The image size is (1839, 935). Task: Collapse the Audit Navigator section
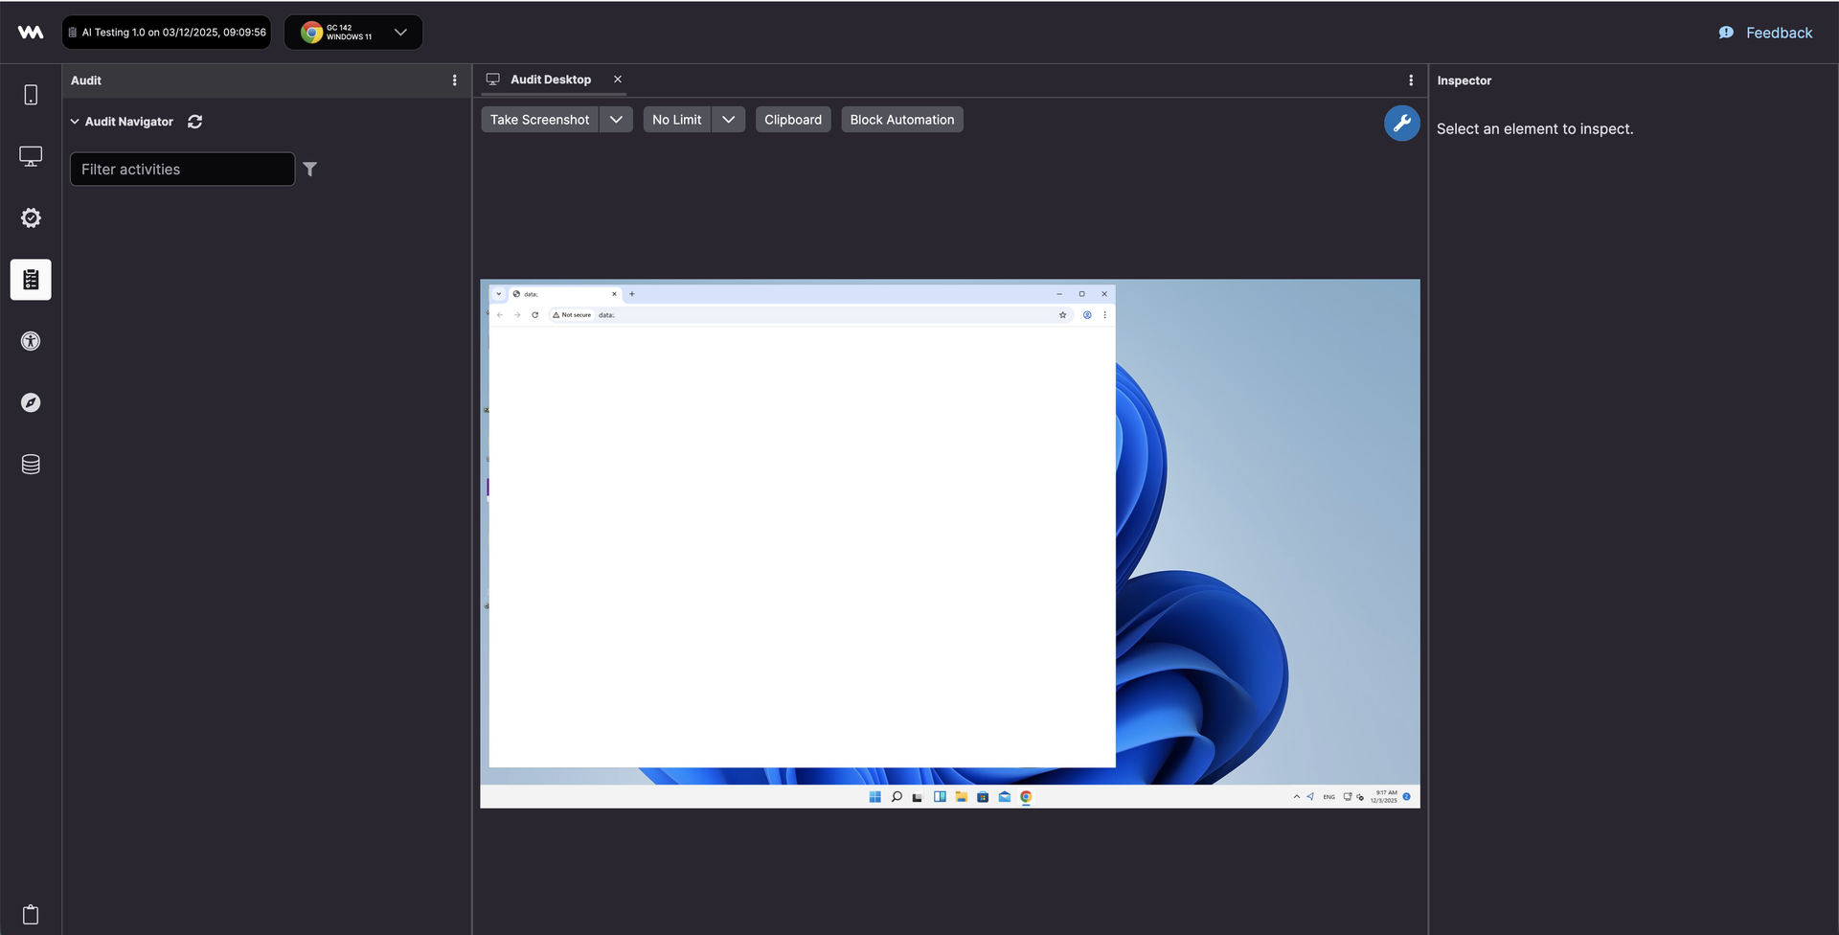(x=75, y=122)
